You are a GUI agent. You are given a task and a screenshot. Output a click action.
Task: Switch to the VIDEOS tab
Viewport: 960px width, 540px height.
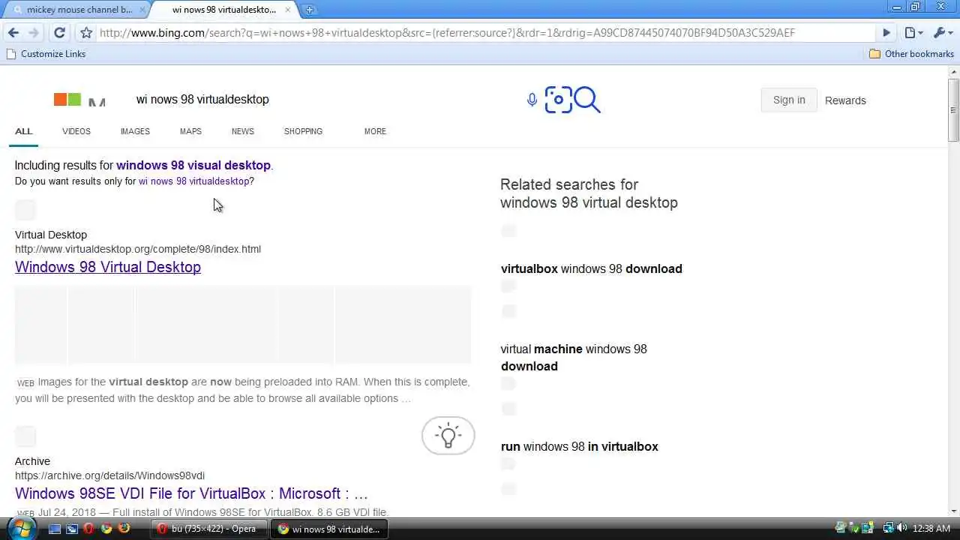[76, 131]
